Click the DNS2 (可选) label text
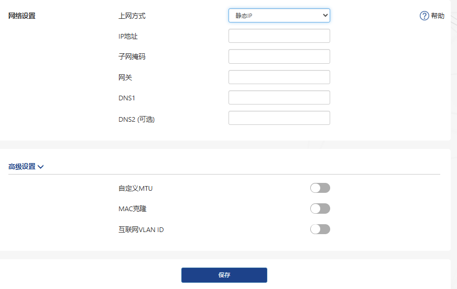This screenshot has height=289, width=457. click(x=136, y=119)
